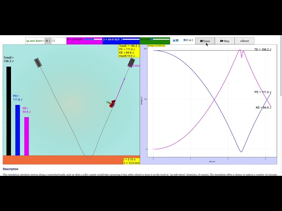The height and width of the screenshot is (211, 282).
Task: Pause the simulation
Action: click(205, 41)
